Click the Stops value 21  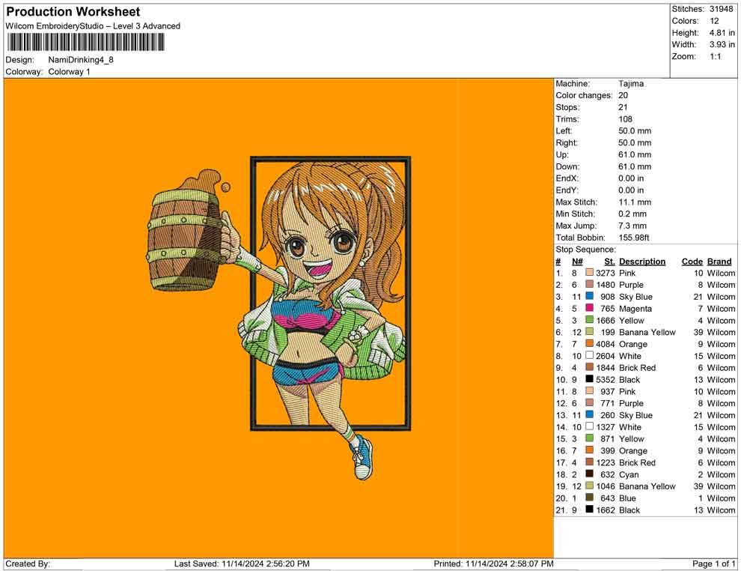623,107
